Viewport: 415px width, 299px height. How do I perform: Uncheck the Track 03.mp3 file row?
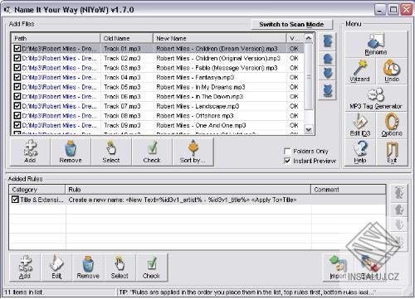click(17, 68)
